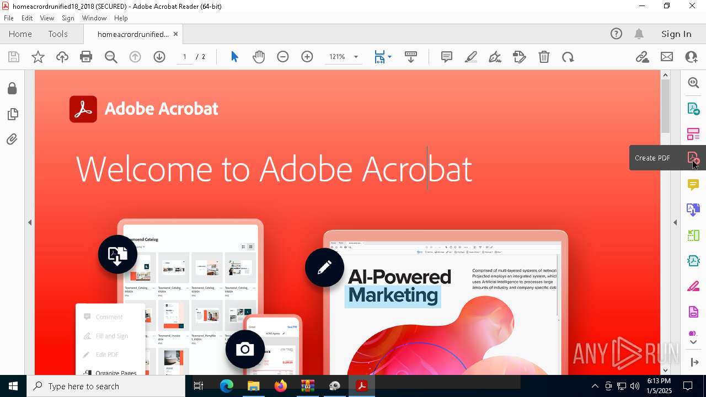Click the taskbar search box
Image resolution: width=706 pixels, height=397 pixels.
pos(106,386)
